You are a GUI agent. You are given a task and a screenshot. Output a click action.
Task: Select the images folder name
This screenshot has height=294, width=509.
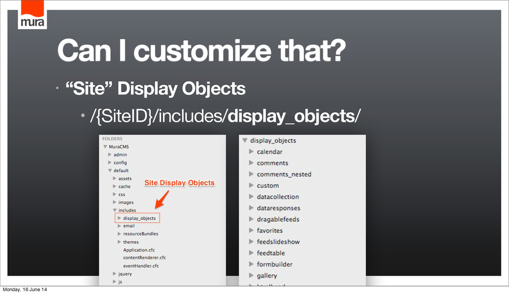point(126,203)
